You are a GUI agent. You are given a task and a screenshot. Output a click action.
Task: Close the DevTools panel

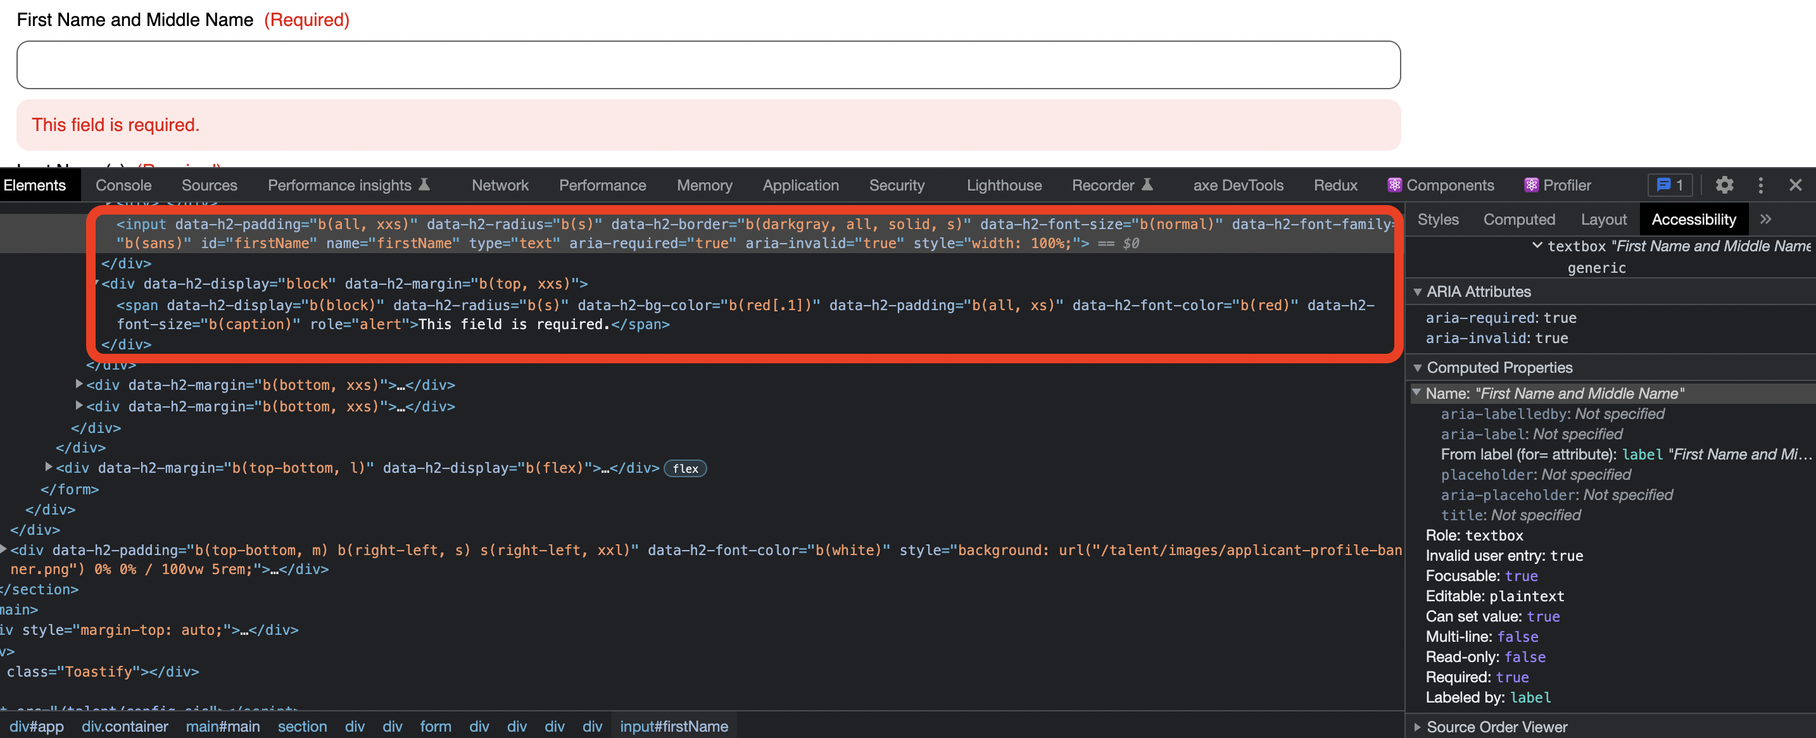[x=1796, y=185]
